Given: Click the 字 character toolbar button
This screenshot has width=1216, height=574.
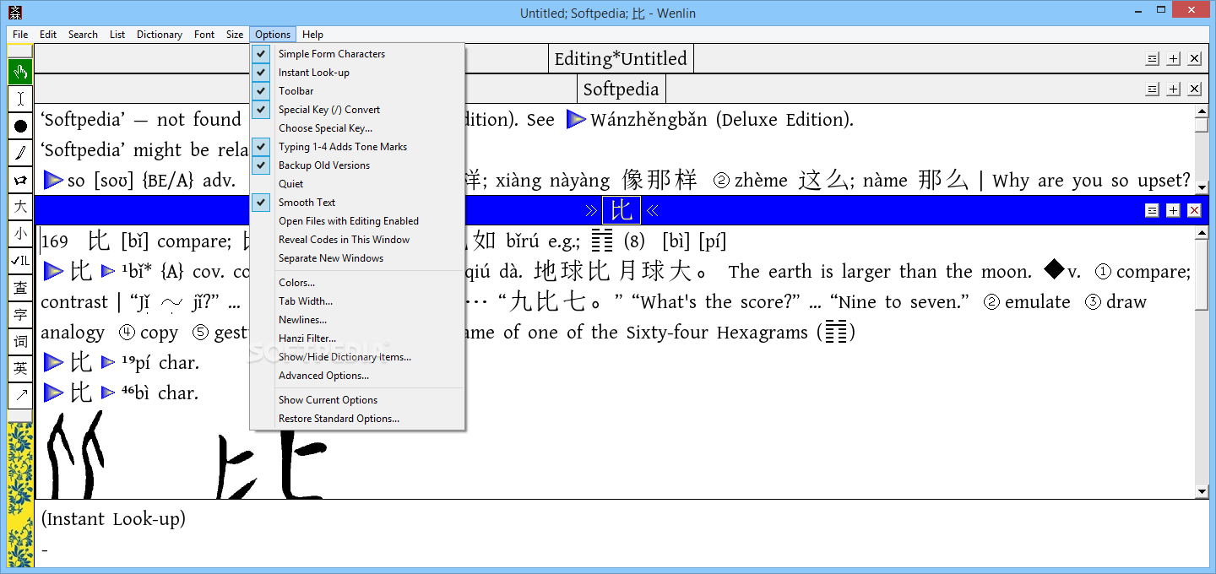Looking at the screenshot, I should coord(20,315).
